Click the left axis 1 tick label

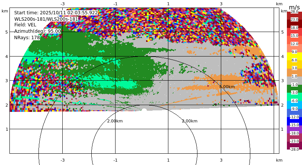(7, 129)
